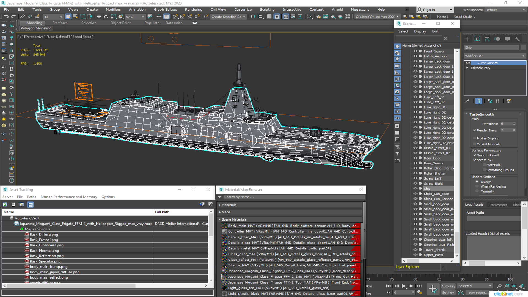Click Configure Modifier Sets icon
Viewport: 528px width, 297px height.
click(509, 101)
